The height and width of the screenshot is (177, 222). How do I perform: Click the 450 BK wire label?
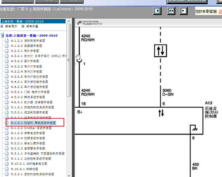point(196,166)
